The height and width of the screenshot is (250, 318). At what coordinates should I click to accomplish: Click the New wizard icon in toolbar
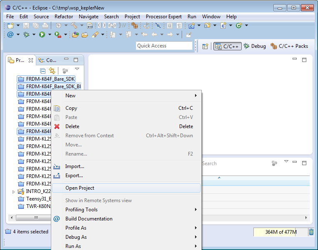click(x=10, y=26)
